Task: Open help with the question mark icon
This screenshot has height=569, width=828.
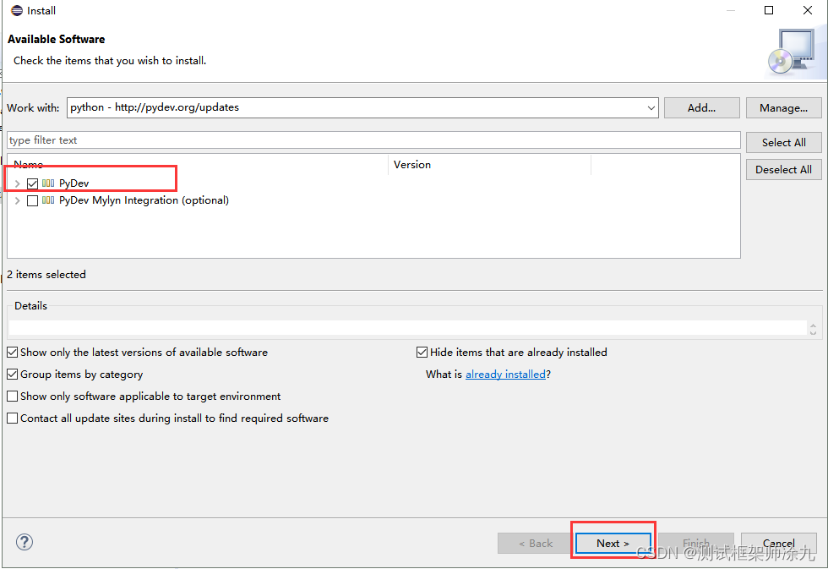Action: click(25, 542)
